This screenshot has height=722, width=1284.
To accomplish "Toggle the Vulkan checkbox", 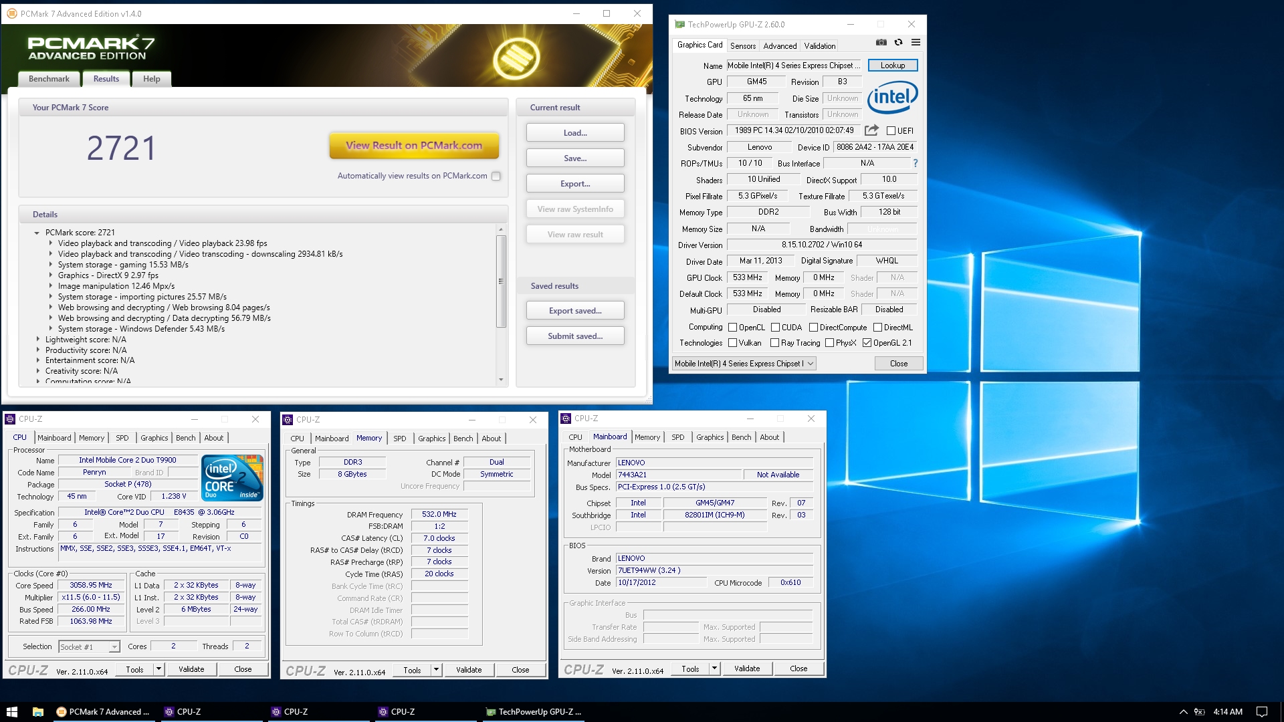I will (x=733, y=343).
